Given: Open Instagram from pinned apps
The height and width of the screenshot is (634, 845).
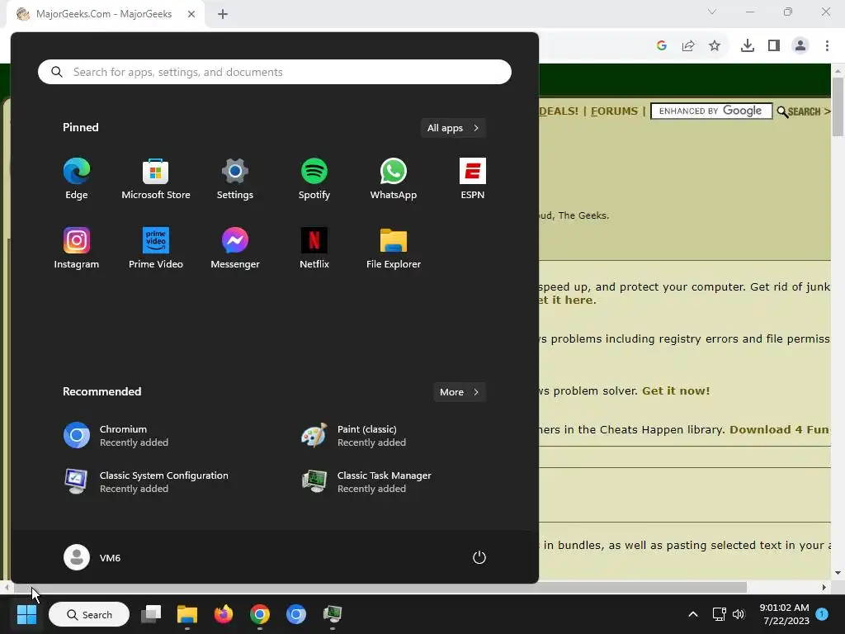Looking at the screenshot, I should click(77, 248).
